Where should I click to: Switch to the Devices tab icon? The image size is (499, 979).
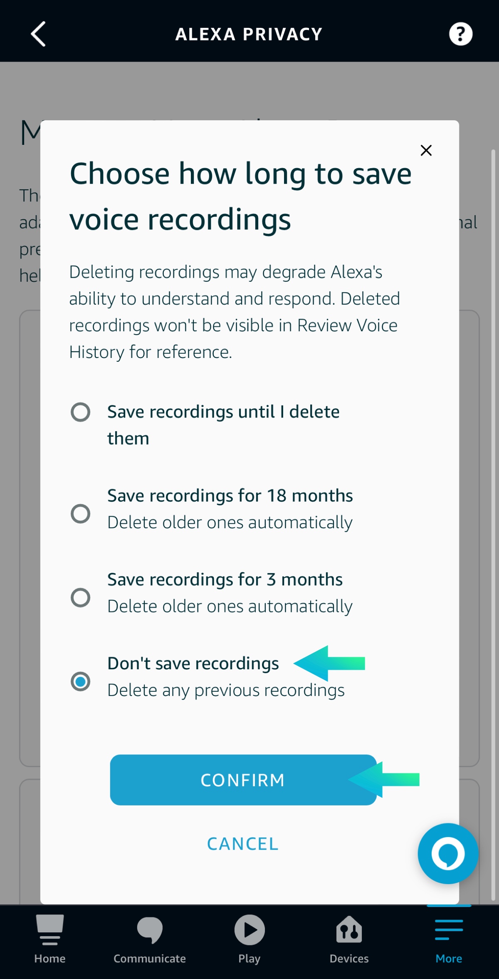pyautogui.click(x=349, y=930)
